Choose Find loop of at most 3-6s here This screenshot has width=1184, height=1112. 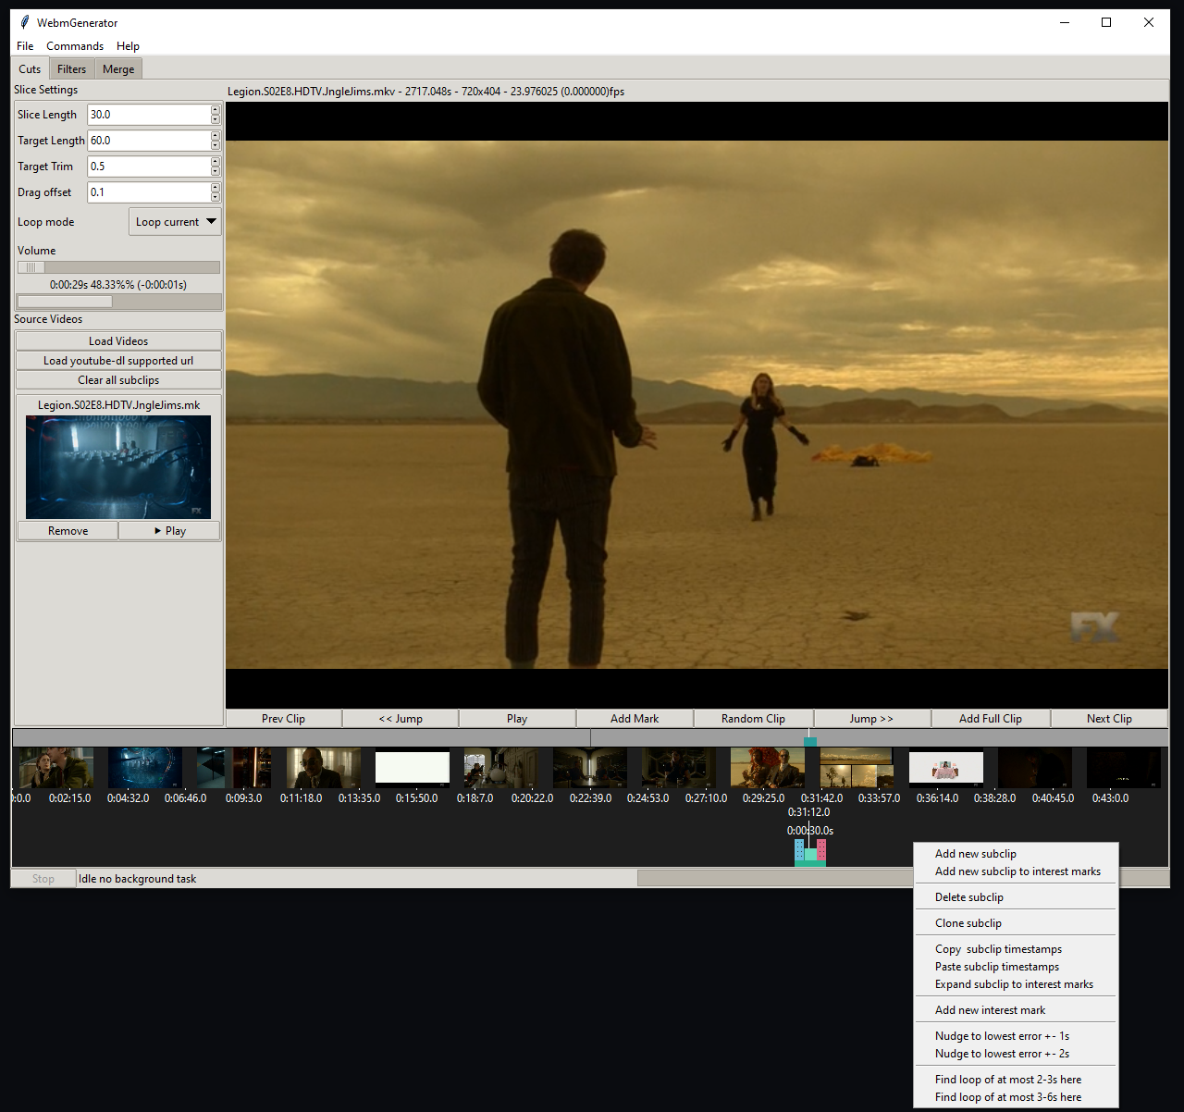[x=1016, y=1097]
